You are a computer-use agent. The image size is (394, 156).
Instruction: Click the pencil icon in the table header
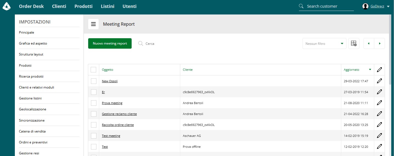[x=379, y=70]
